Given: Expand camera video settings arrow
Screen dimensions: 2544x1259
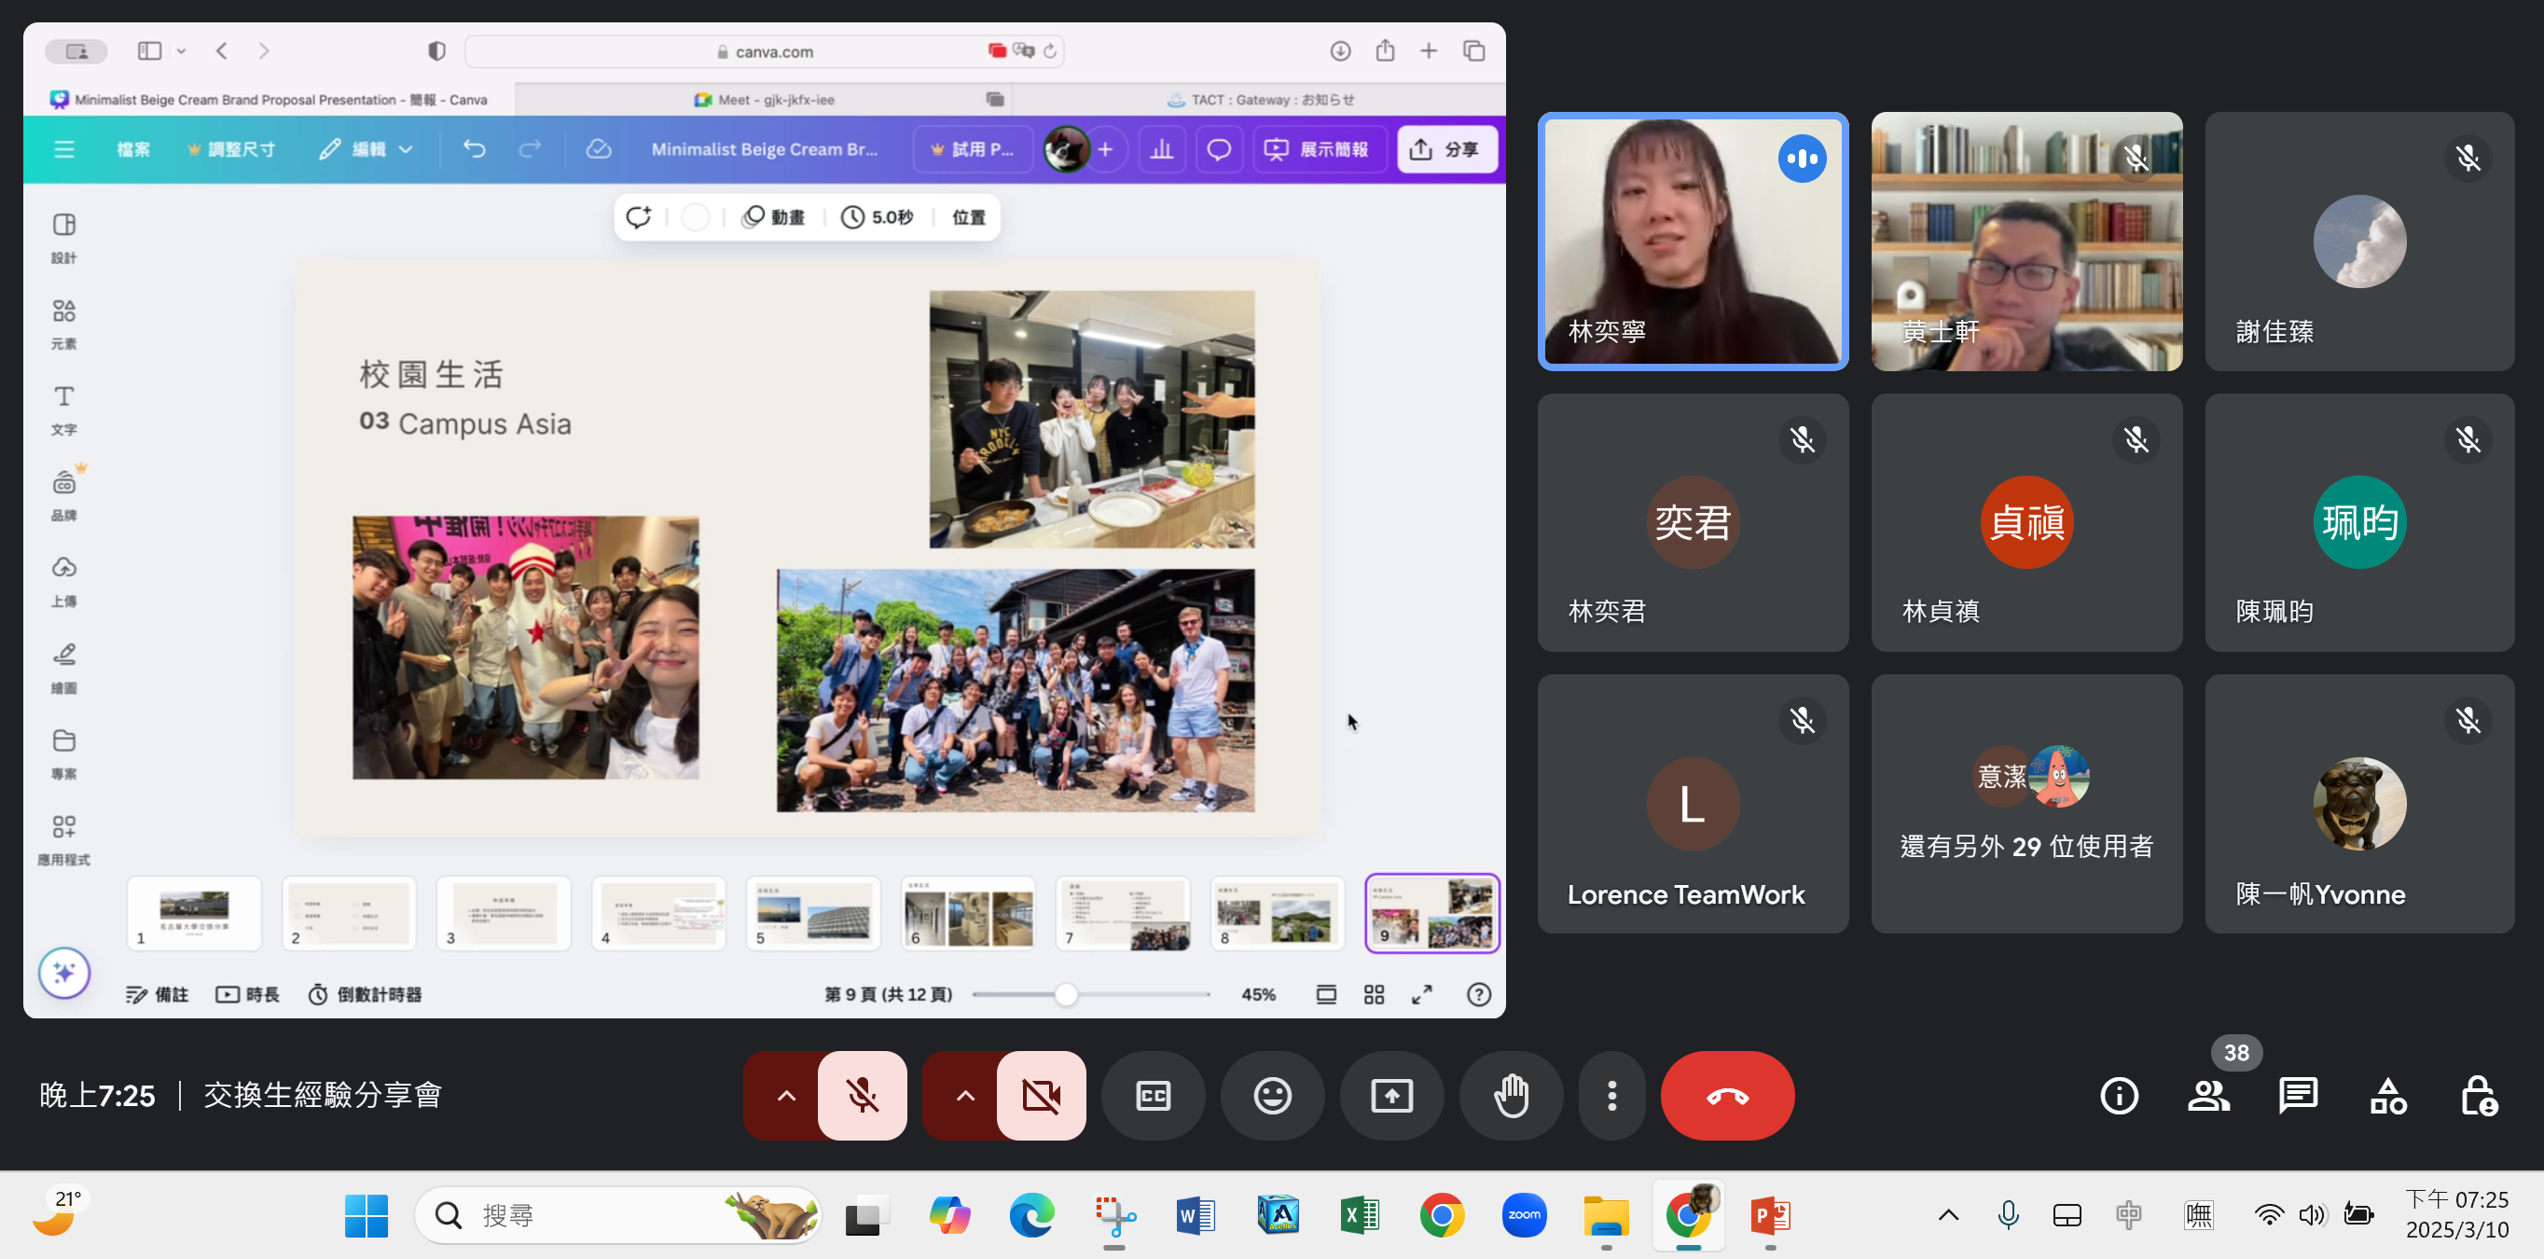Looking at the screenshot, I should (x=965, y=1096).
